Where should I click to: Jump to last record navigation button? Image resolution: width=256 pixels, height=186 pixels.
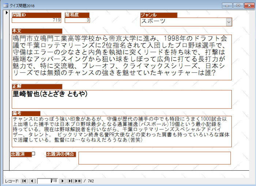pos(71,181)
